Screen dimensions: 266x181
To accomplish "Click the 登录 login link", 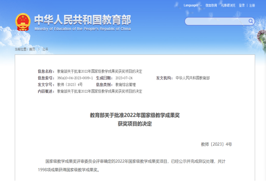I will [242, 5].
